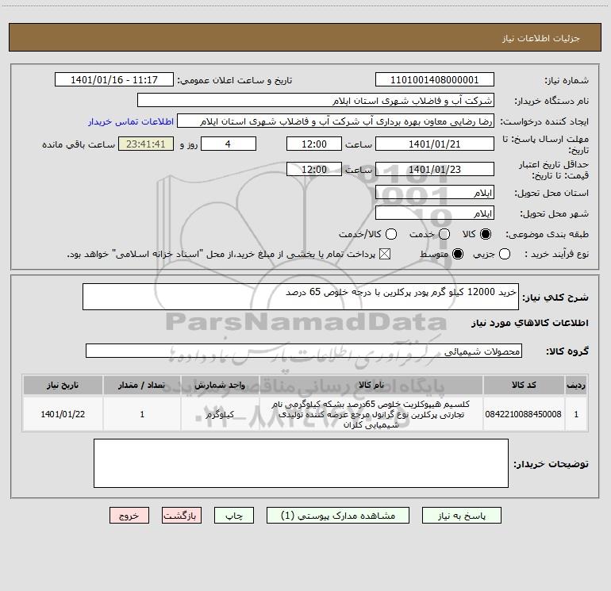Click واحد شمارش column header
Viewport: 611px width, 591px height.
220,386
